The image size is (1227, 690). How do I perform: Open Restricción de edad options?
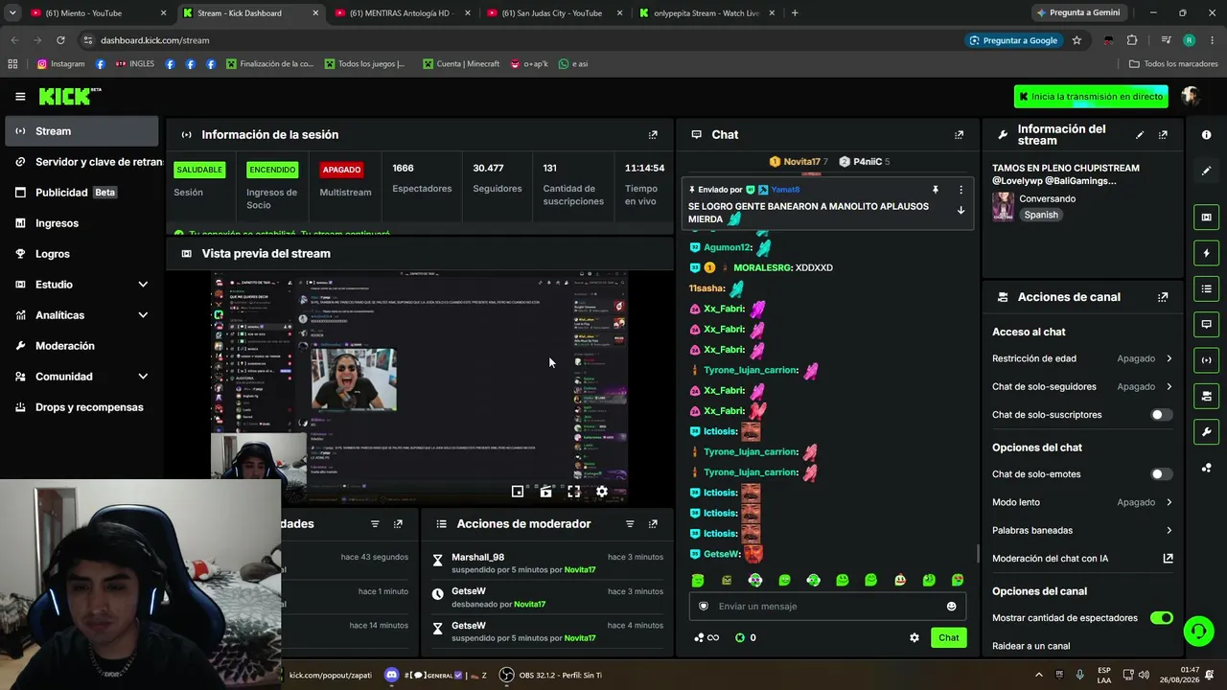tap(1082, 358)
